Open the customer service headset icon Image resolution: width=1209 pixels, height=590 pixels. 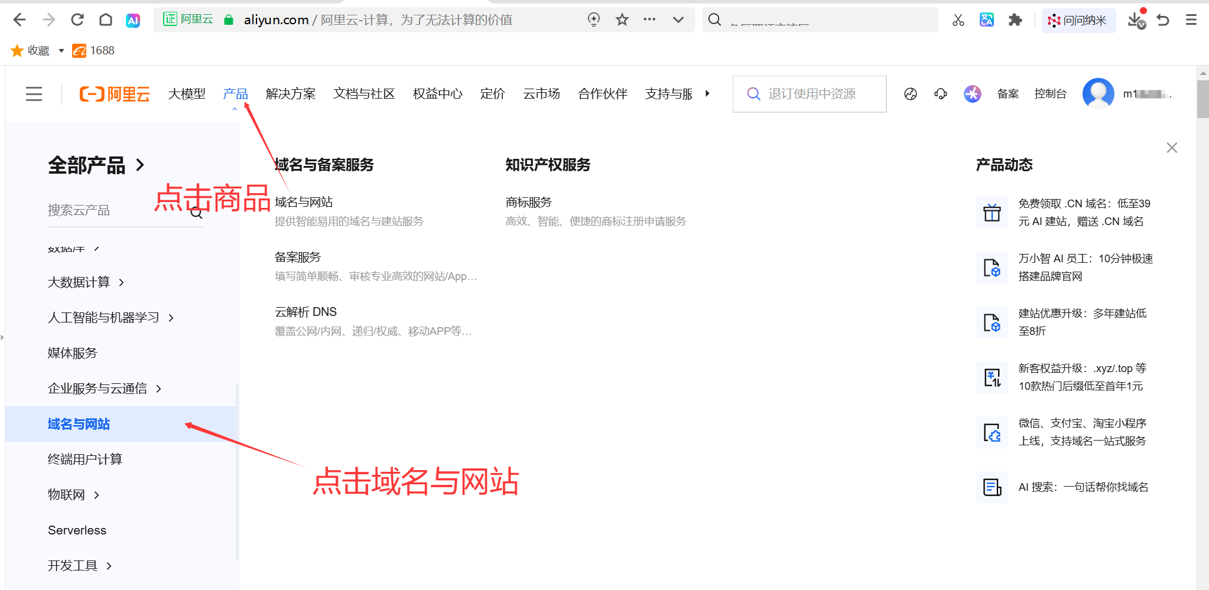[940, 94]
